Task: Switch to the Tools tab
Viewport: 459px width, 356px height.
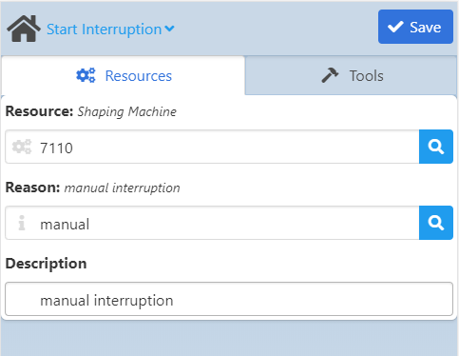Action: click(352, 76)
